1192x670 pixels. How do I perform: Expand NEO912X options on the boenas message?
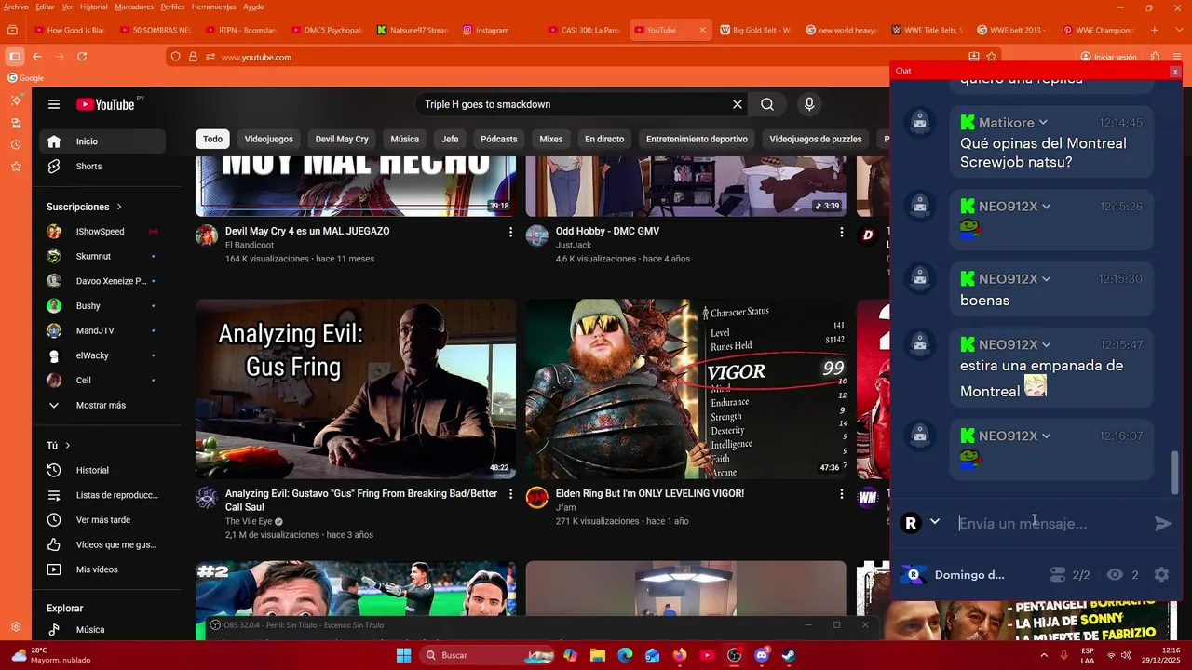click(1046, 279)
